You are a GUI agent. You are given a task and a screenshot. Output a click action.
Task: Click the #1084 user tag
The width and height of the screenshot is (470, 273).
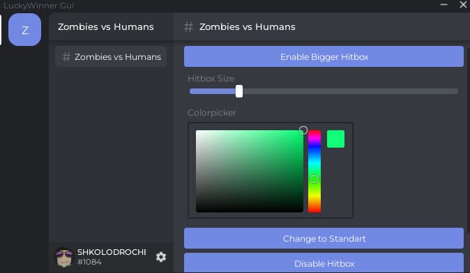(90, 262)
